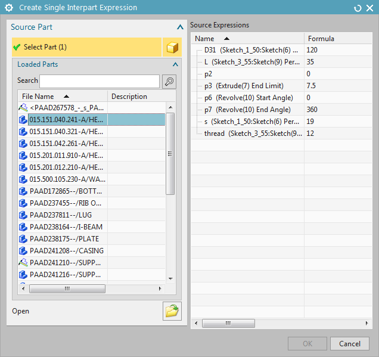
Task: Select the p2 expression
Action: (x=282, y=74)
